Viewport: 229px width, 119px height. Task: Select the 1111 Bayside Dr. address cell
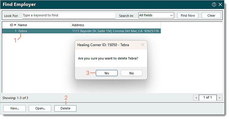pyautogui.click(x=116, y=31)
